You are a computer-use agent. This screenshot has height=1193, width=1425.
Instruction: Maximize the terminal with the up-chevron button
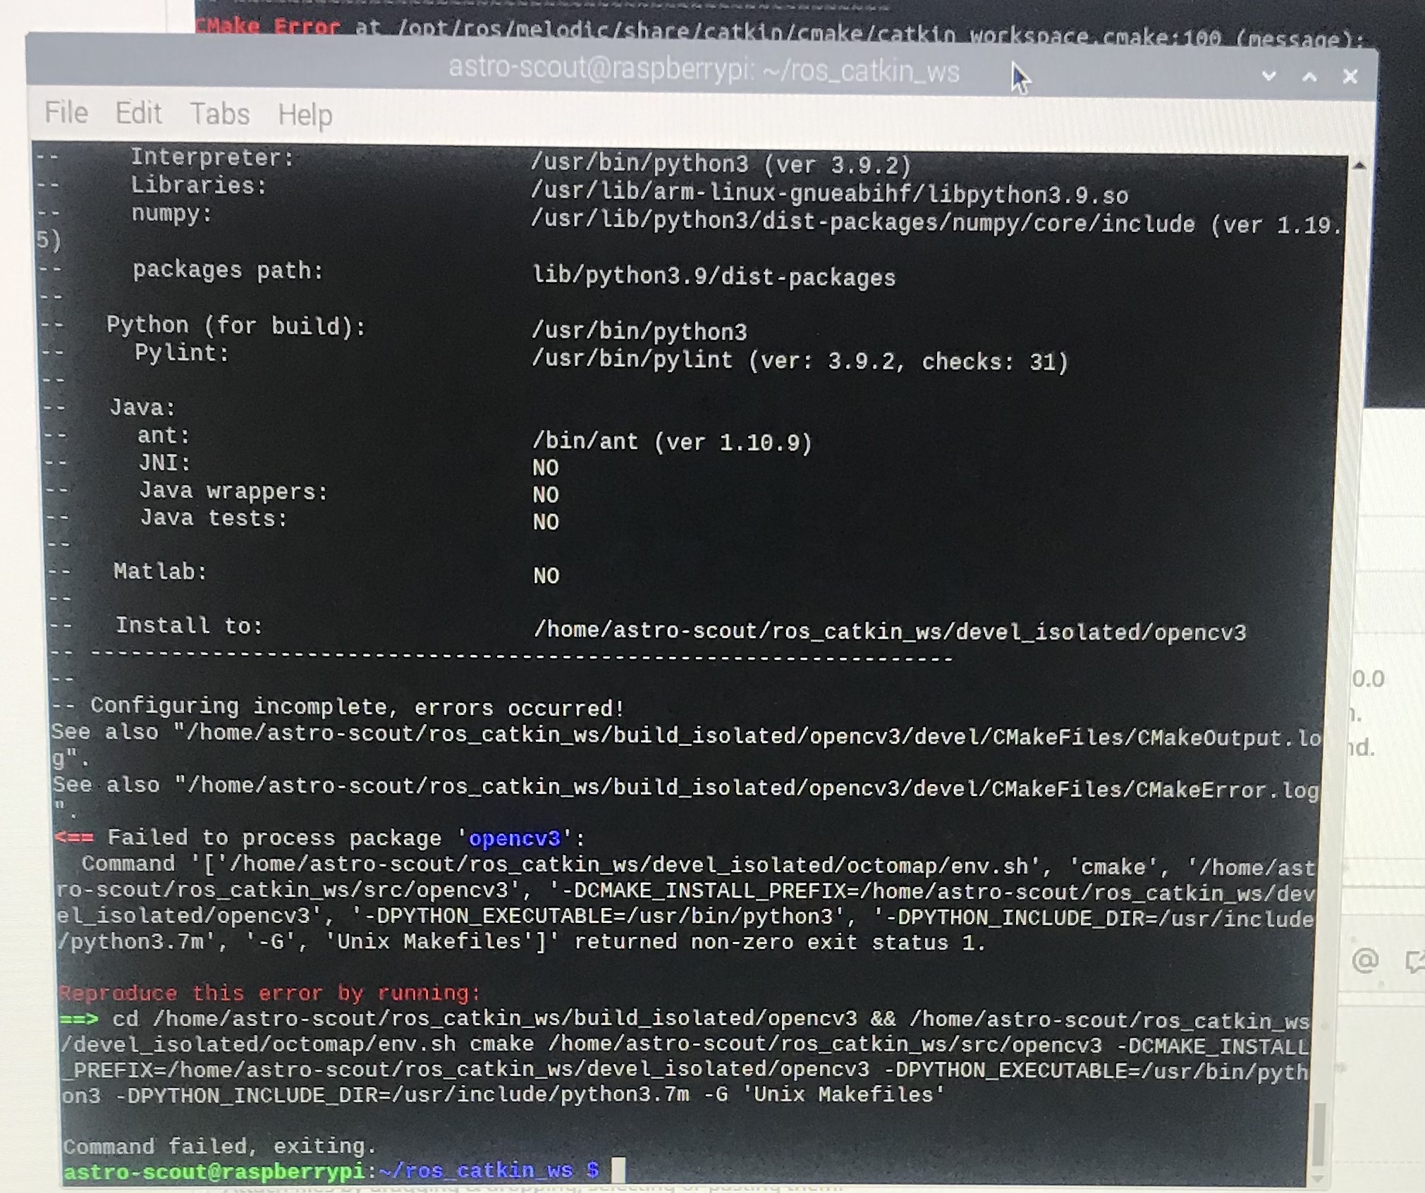[x=1309, y=76]
